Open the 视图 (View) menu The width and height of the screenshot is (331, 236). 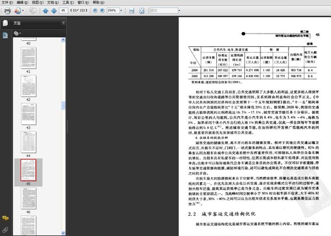tap(38, 2)
